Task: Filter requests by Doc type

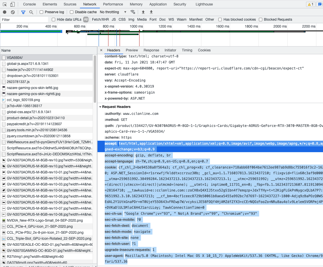Action: point(163,20)
